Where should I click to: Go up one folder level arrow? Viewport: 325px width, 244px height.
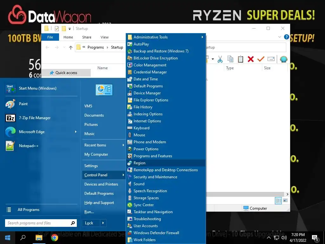71,48
